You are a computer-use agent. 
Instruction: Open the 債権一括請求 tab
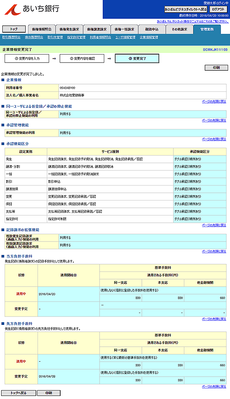tap(124, 29)
